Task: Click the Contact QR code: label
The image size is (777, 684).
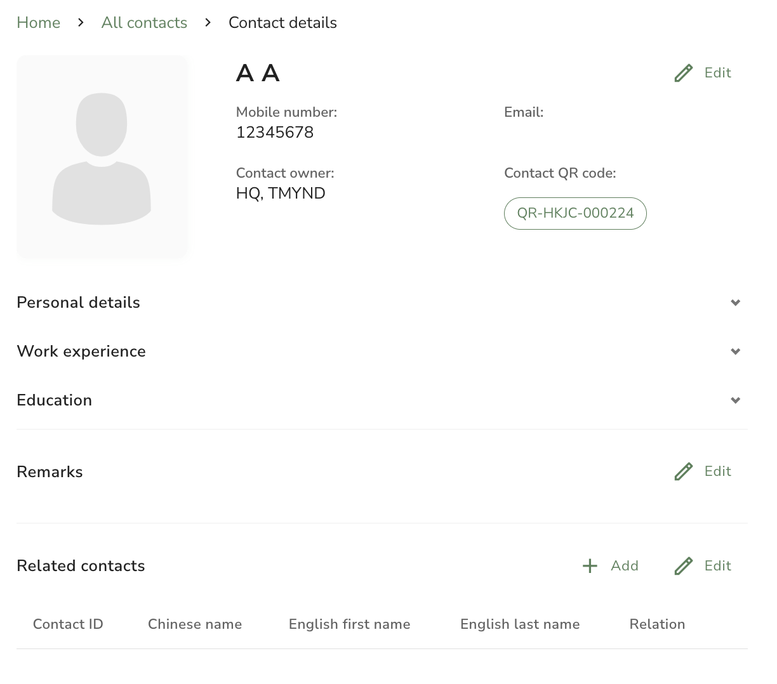Action: 560,173
